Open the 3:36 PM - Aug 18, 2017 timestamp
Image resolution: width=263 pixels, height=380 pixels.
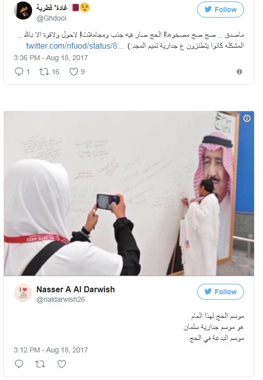point(51,58)
